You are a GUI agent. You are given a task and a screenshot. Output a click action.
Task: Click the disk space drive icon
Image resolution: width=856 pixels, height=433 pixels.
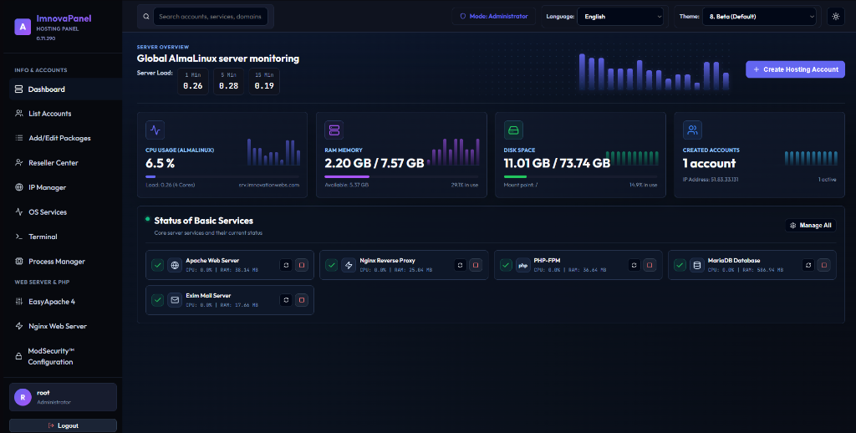pos(513,130)
